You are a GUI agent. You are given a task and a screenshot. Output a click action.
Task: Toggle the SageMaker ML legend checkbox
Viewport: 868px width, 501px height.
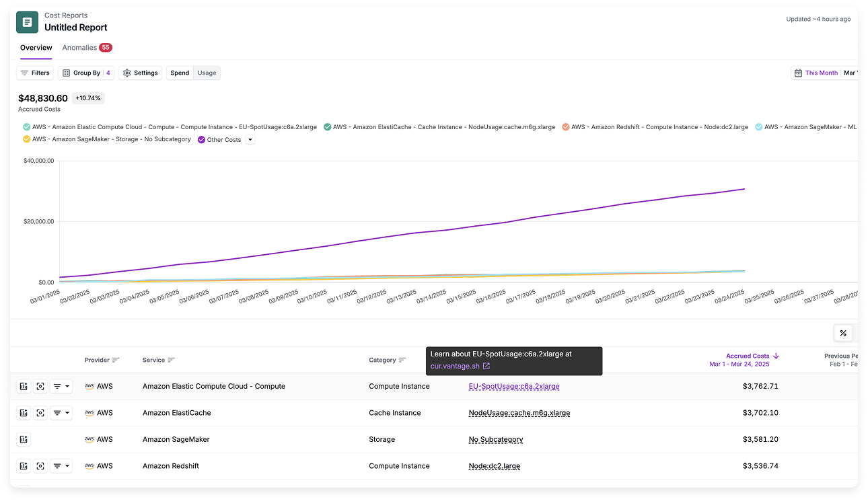[759, 127]
